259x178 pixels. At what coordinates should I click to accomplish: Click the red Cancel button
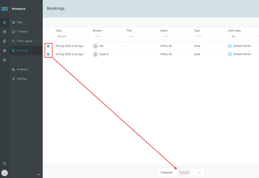point(184,173)
